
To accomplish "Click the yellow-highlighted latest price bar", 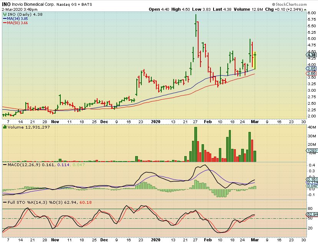I will (255, 60).
